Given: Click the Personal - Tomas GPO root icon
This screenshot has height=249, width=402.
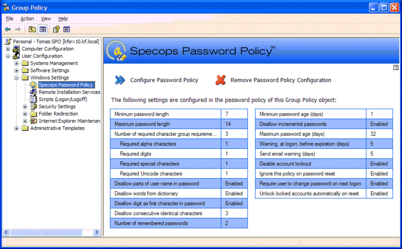Looking at the screenshot, I should [8, 41].
